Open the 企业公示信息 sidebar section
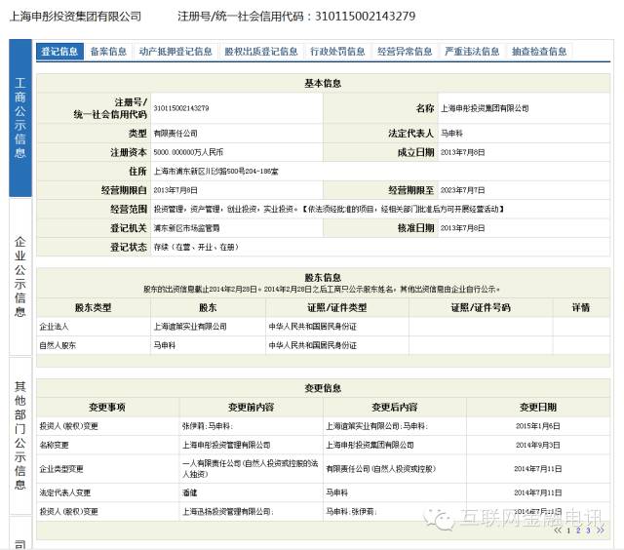Screen dimensions: 624x550 click(20, 277)
